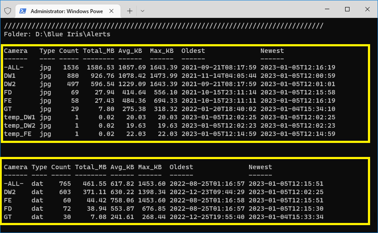
Task: Click the timestamp 2022-12-25T19:55:40
Action: 207,217
